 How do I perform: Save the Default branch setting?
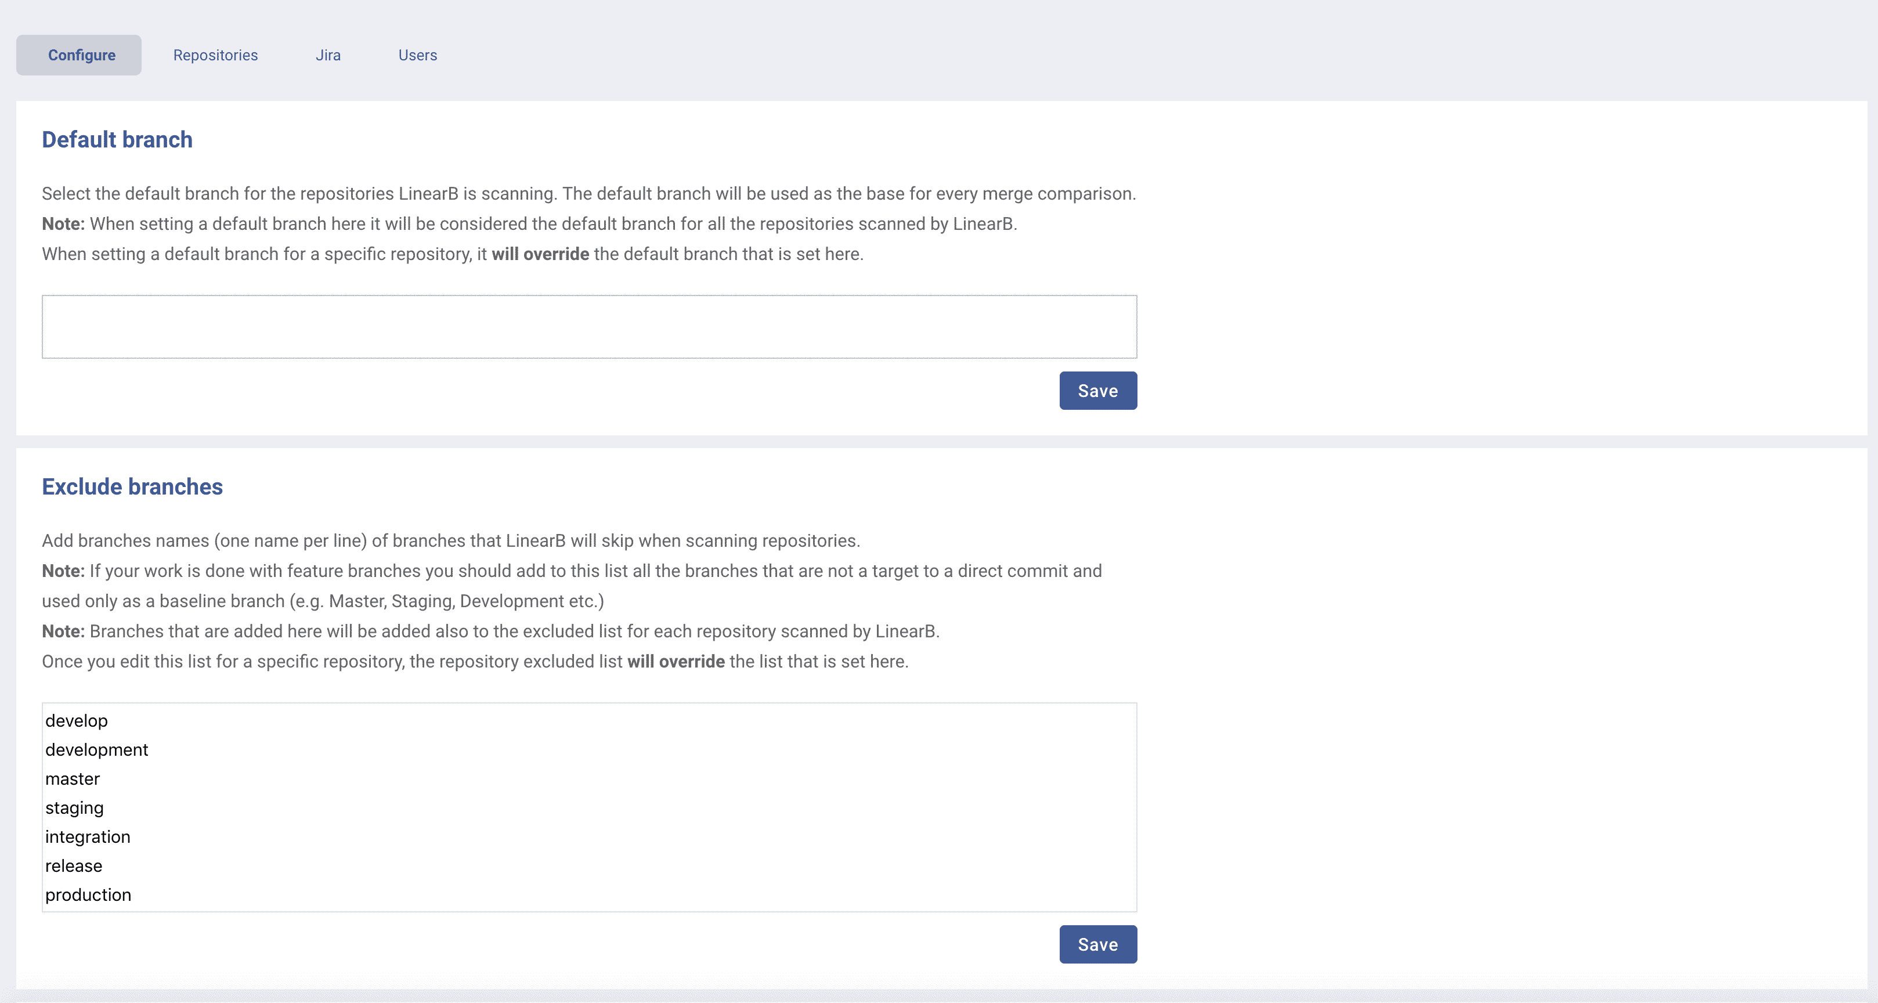(x=1098, y=391)
